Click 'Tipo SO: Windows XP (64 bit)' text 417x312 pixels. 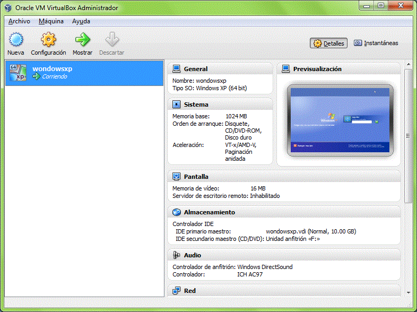[x=210, y=88]
